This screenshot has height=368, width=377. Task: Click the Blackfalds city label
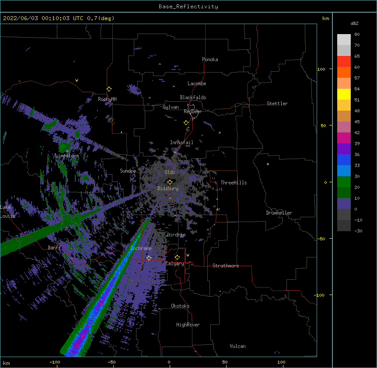(193, 97)
